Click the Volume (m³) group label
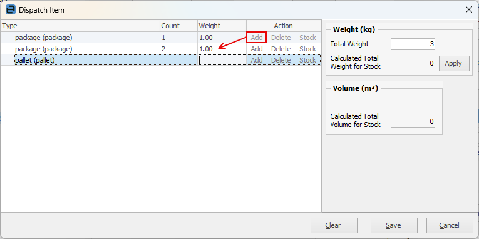 (355, 88)
